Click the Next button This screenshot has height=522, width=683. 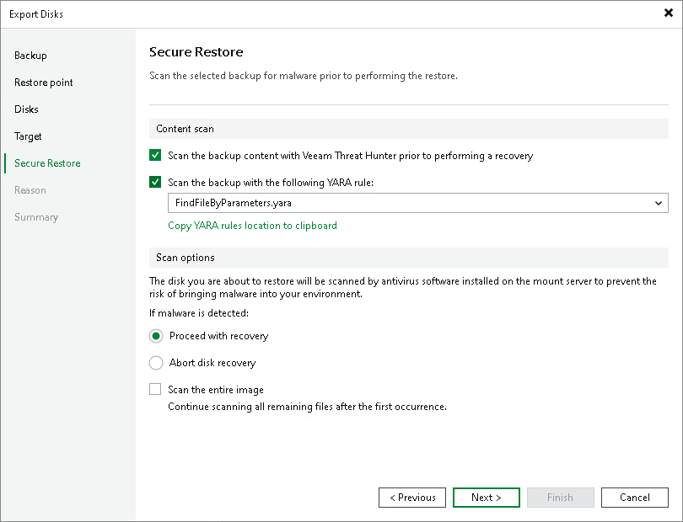pos(486,498)
